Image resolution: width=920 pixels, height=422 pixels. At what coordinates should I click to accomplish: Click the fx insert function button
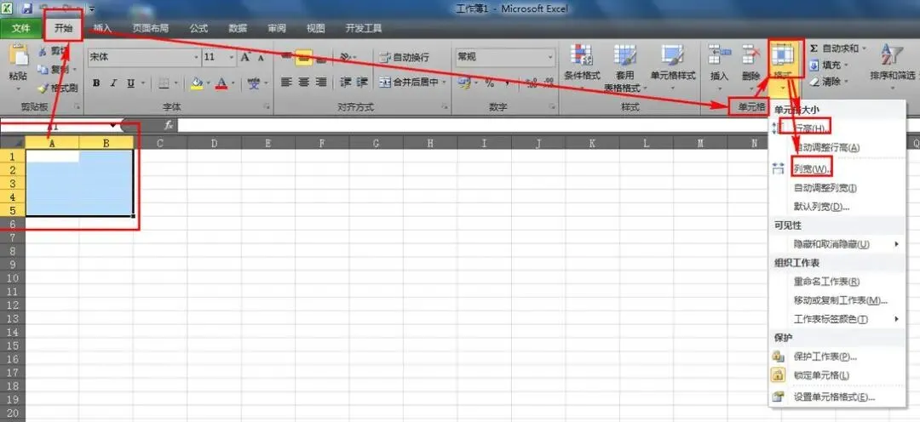click(168, 125)
